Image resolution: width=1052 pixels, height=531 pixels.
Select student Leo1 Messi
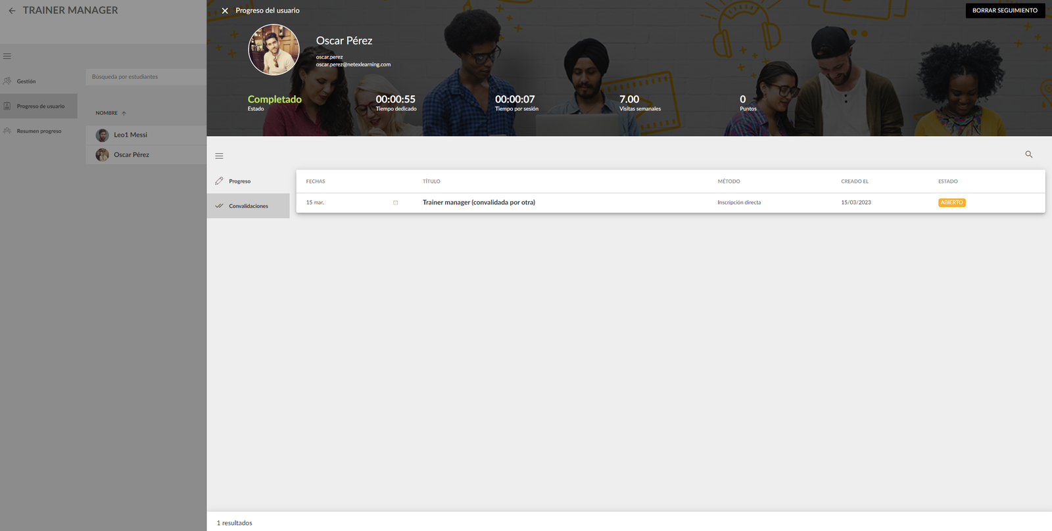click(146, 135)
